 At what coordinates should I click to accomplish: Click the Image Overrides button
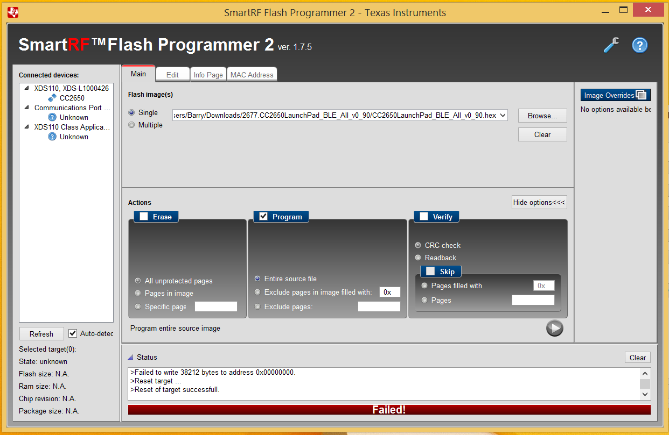click(616, 95)
